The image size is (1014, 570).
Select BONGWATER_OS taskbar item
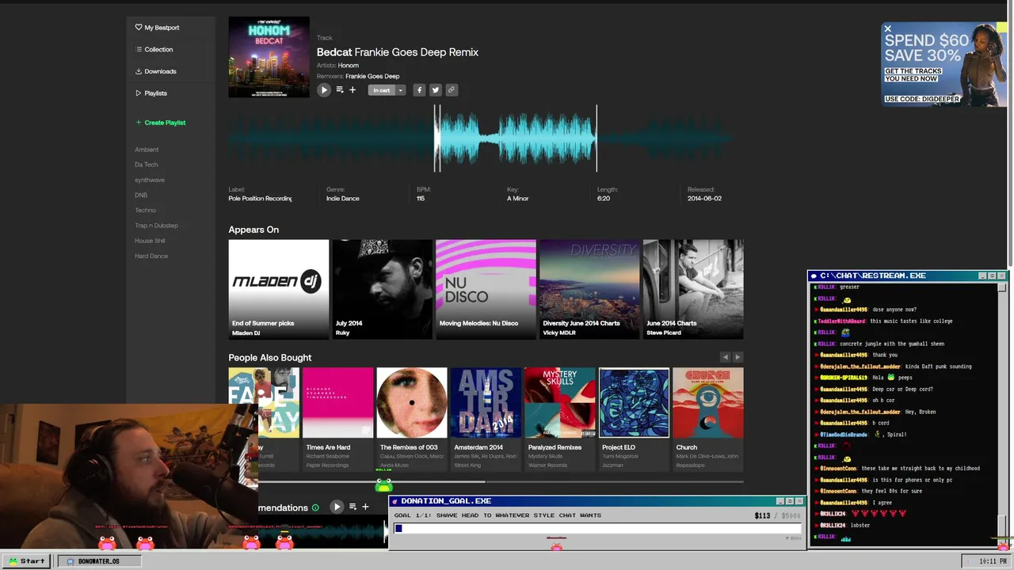click(x=98, y=561)
